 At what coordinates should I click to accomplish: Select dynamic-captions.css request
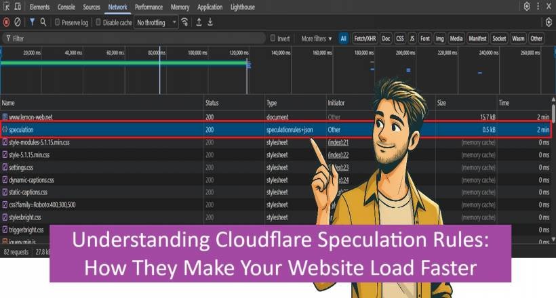(x=275, y=180)
